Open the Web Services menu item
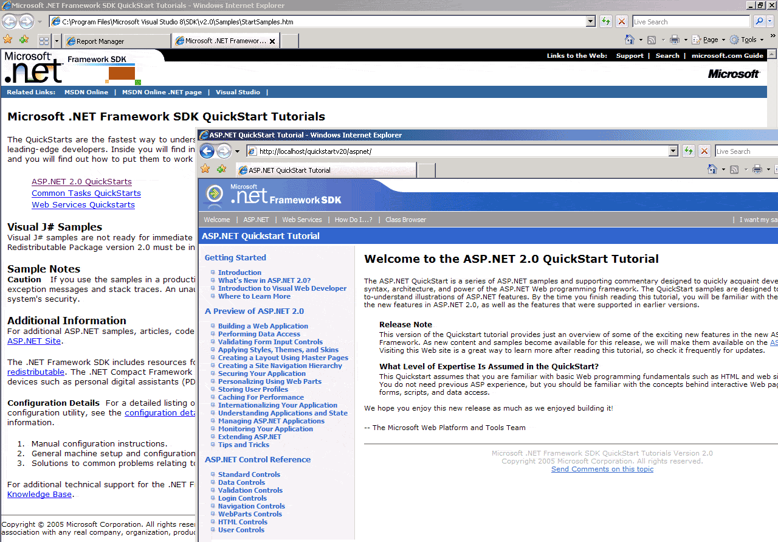The height and width of the screenshot is (542, 778). 302,220
